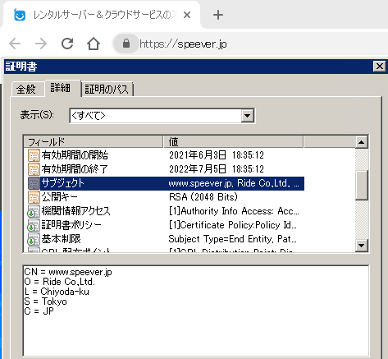This screenshot has height=359, width=388.
Task: Click icon beside 有効期間の終了 row
Action: click(x=34, y=169)
